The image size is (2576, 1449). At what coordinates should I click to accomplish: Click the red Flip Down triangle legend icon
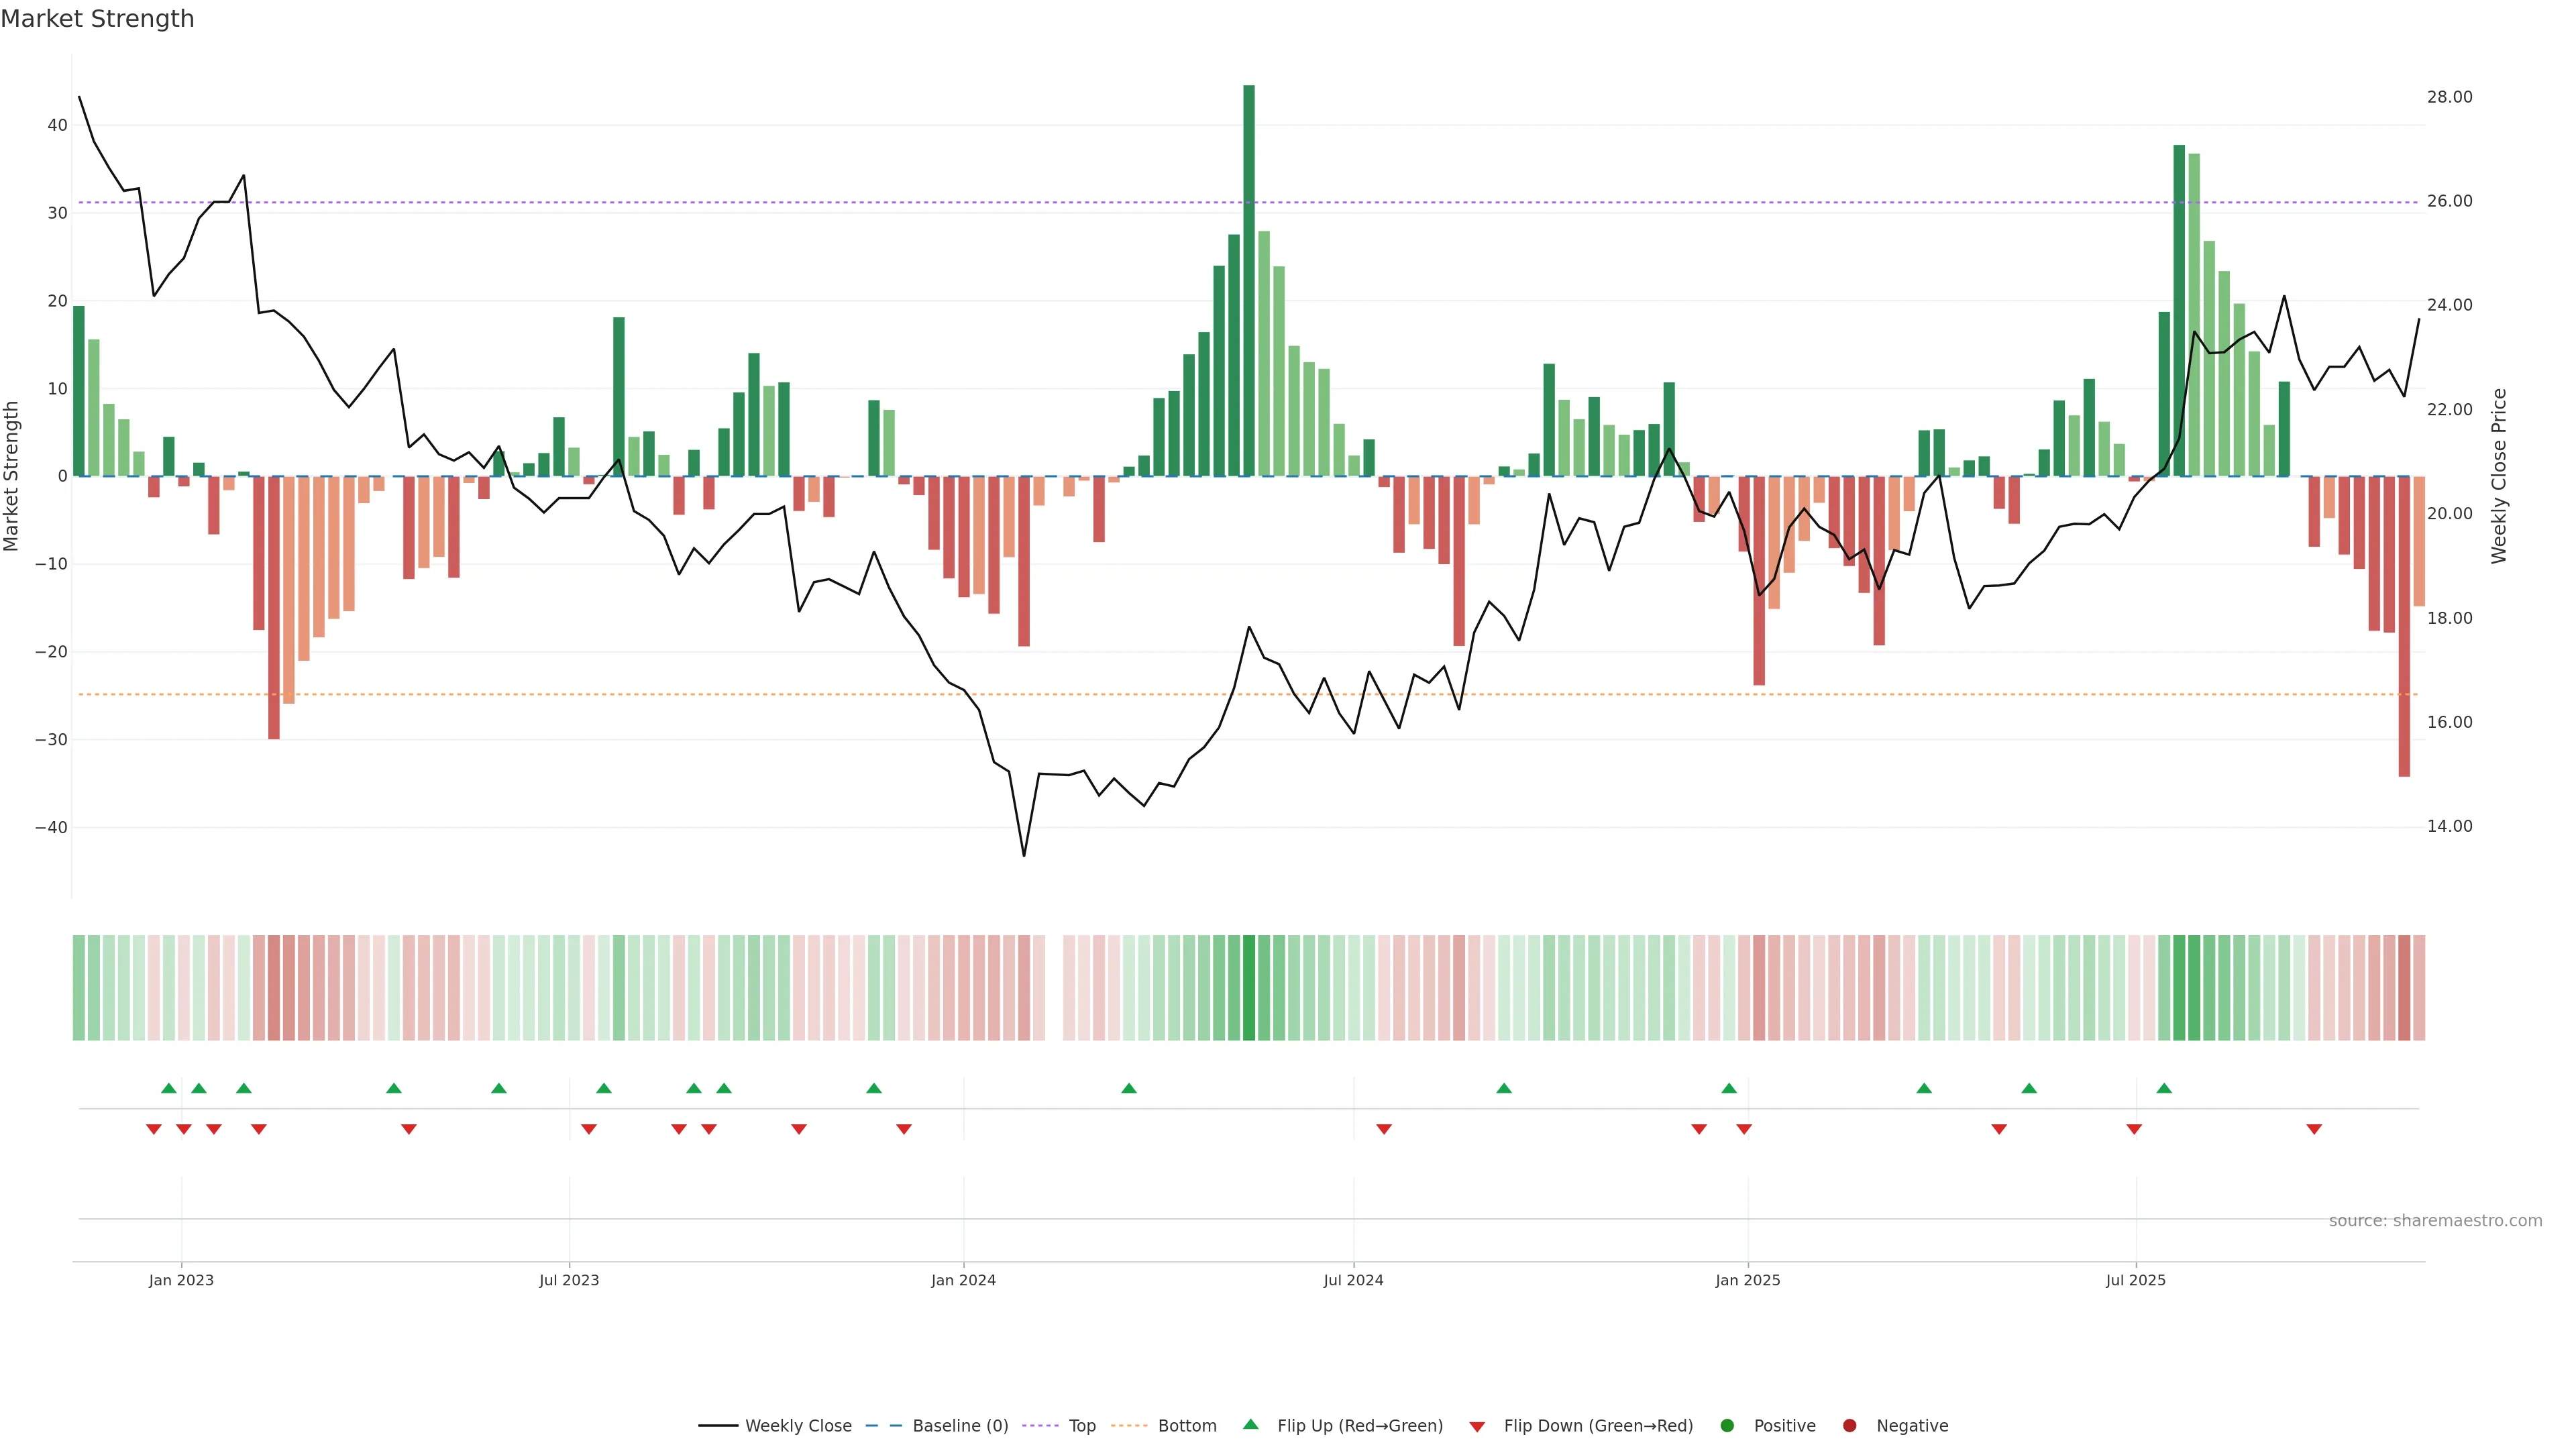(1477, 1426)
